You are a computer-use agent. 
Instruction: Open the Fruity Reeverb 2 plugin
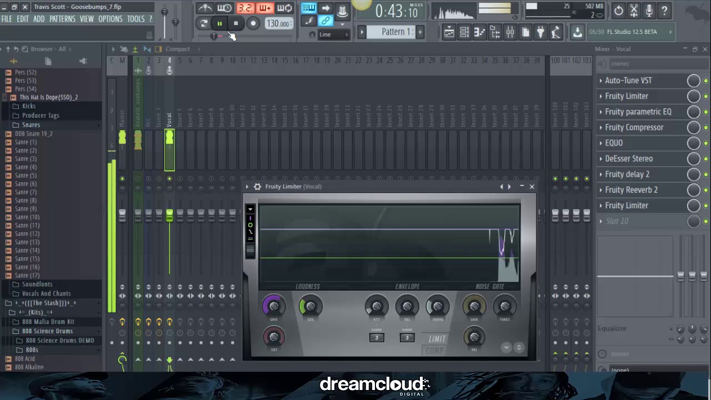point(631,189)
